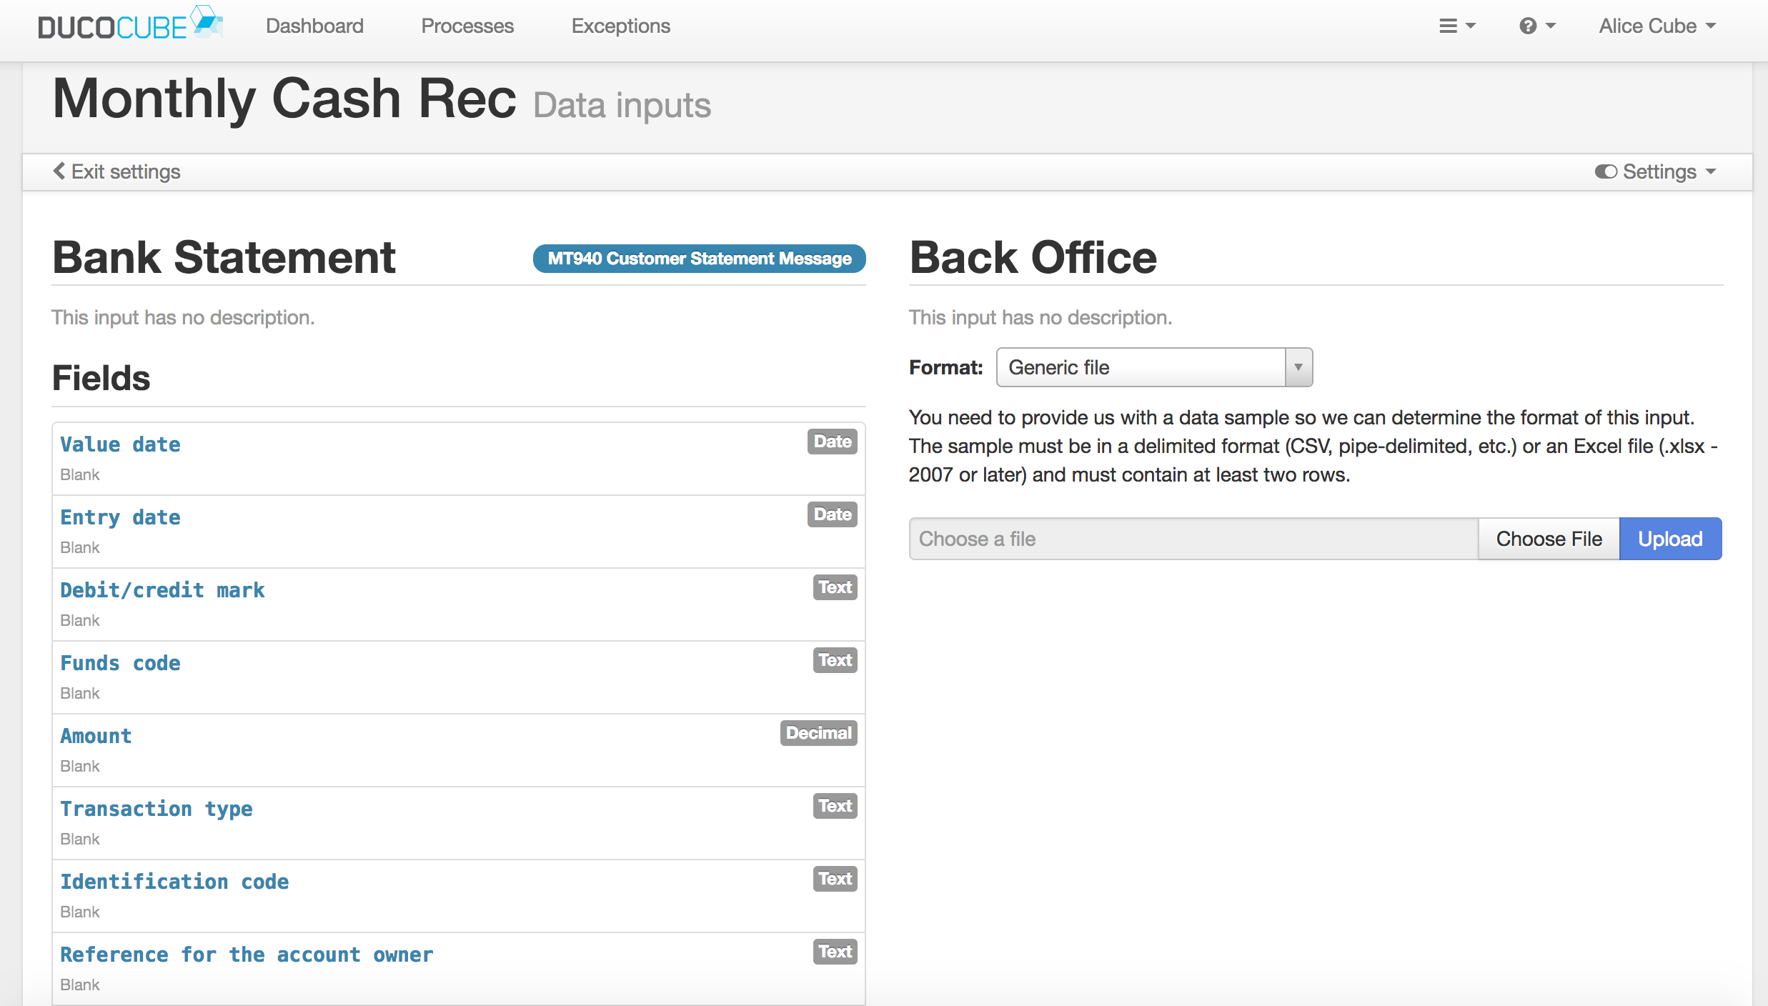
Task: Switch to the Processes menu
Action: (x=467, y=26)
